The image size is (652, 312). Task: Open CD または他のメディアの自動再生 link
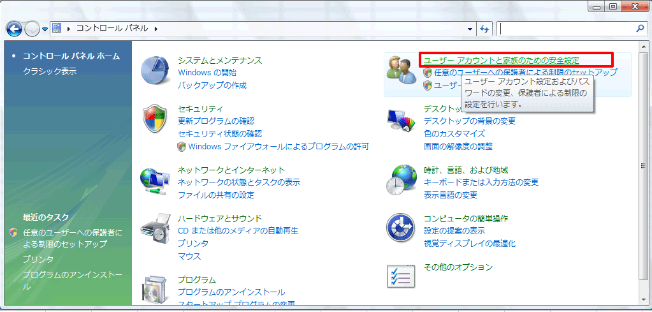(238, 230)
